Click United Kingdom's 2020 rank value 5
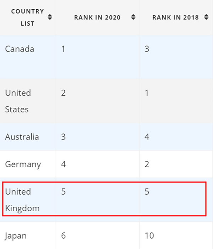The height and width of the screenshot is (249, 213). tap(63, 192)
